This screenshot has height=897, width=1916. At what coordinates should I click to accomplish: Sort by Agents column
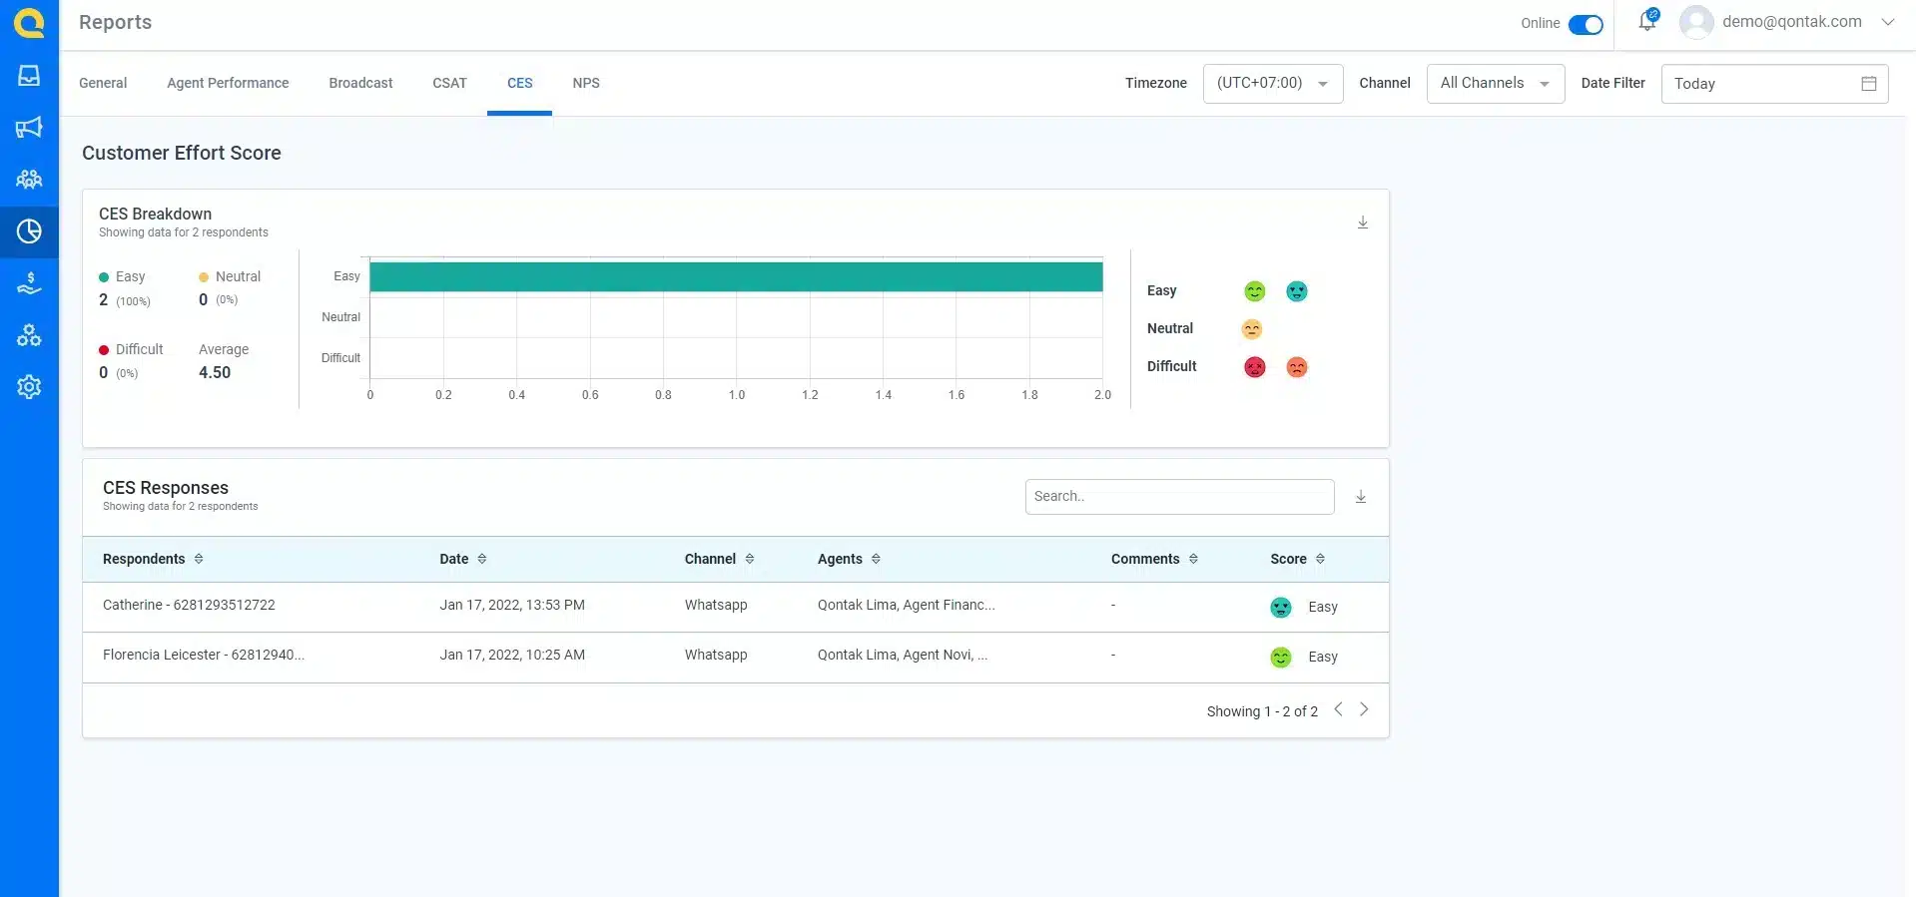coord(876,559)
